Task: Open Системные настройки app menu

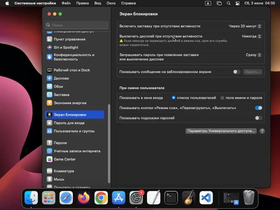Action: tap(35, 3)
